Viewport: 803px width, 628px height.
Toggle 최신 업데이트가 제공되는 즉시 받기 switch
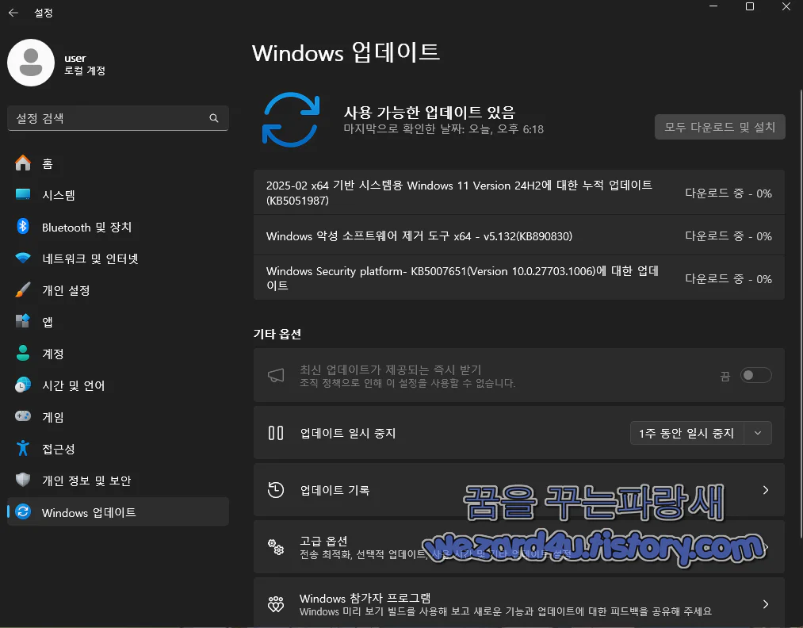click(756, 376)
